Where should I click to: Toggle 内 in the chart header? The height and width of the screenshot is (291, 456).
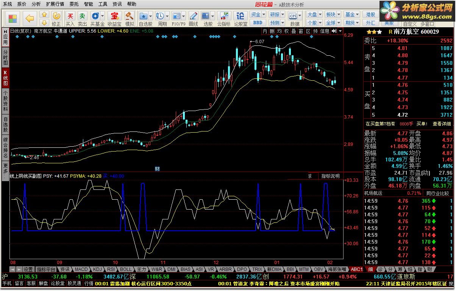coord(265,31)
